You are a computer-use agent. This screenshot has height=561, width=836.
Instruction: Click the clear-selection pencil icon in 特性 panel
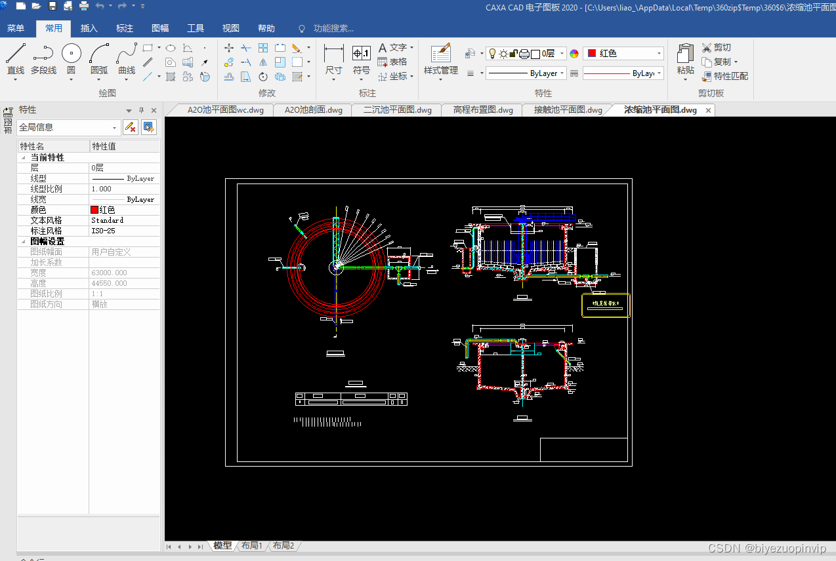(131, 127)
